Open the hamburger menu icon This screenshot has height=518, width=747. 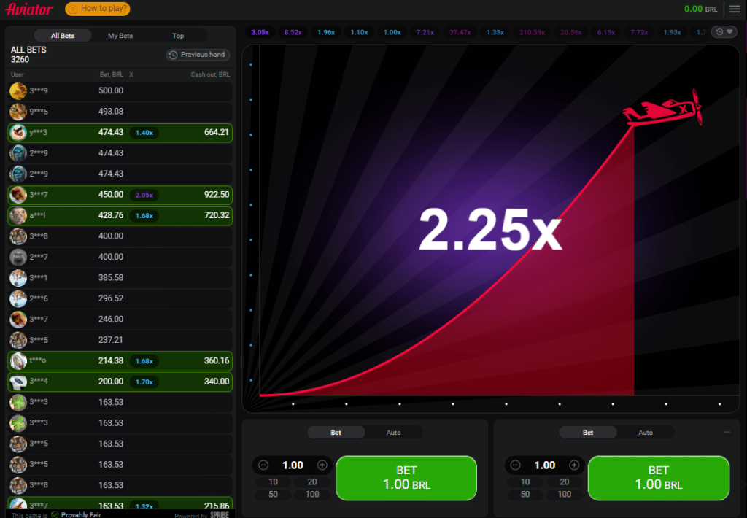pyautogui.click(x=735, y=9)
